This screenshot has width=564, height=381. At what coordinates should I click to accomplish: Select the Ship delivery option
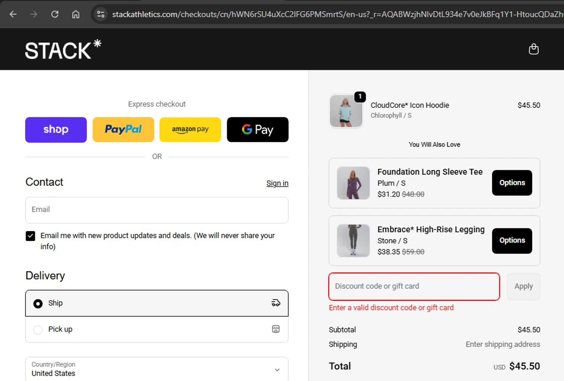click(x=157, y=303)
